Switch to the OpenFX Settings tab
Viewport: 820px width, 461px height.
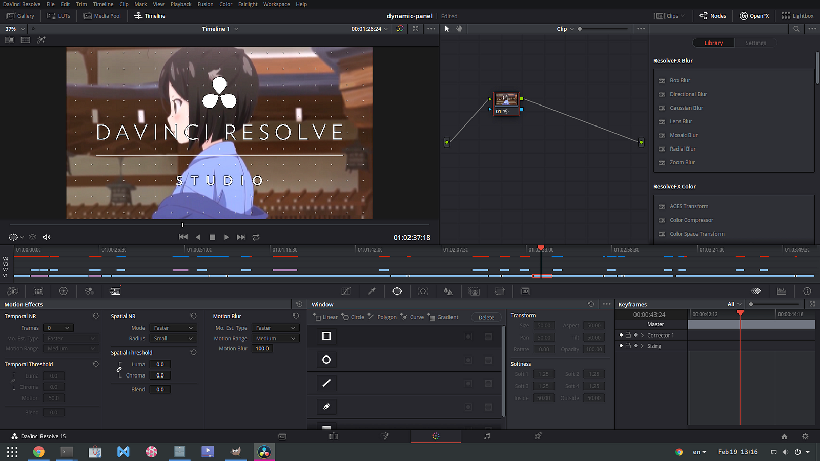click(755, 43)
